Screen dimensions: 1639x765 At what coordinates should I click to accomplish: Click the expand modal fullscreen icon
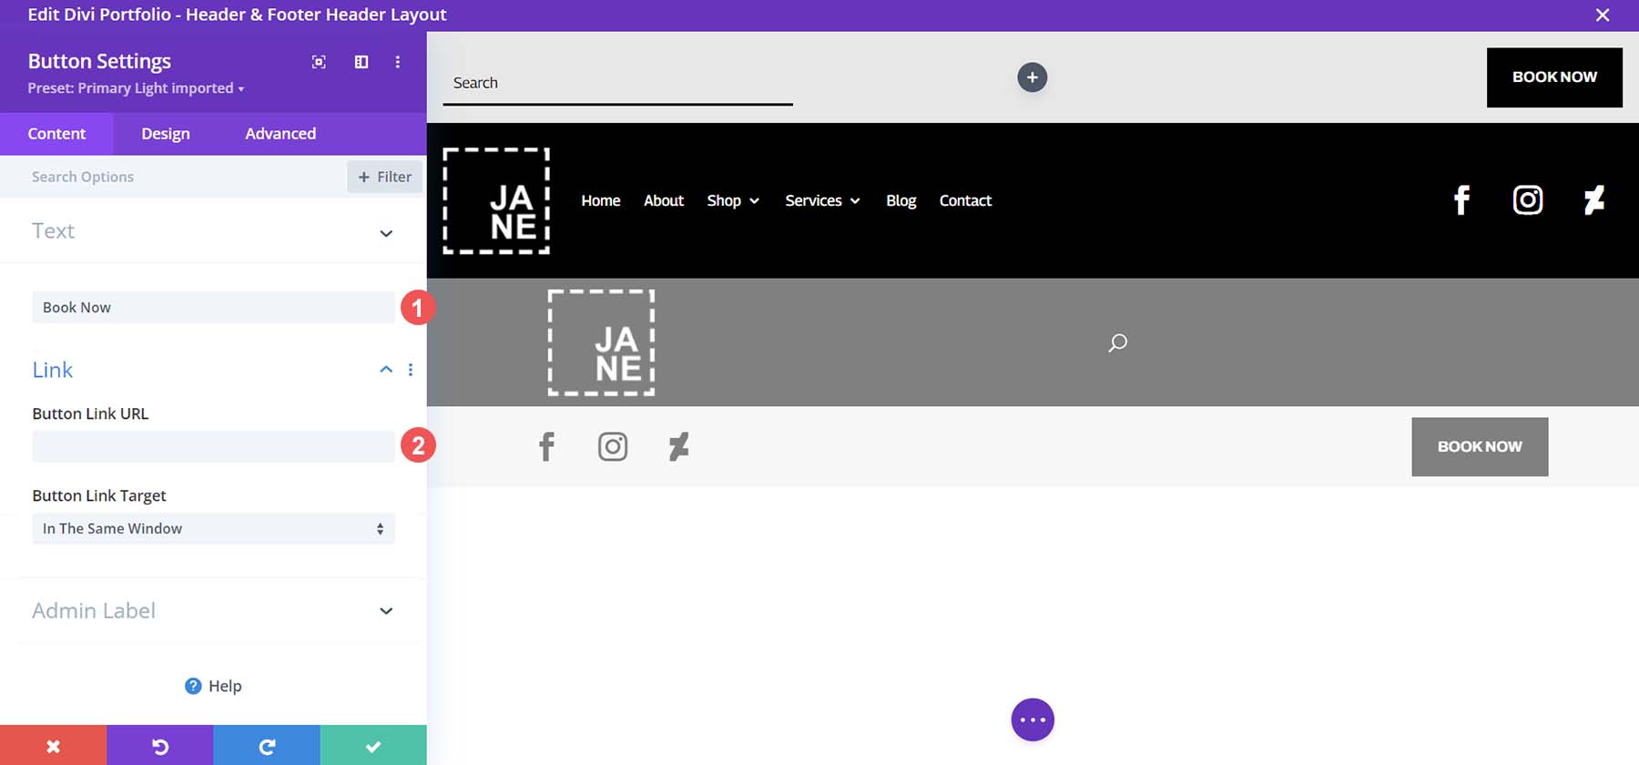coord(319,62)
